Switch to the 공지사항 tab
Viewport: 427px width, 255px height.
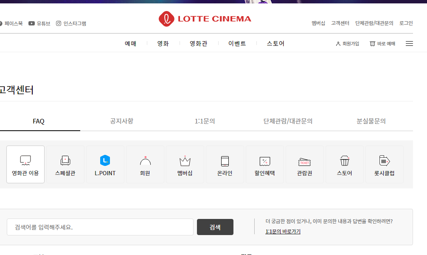click(x=122, y=121)
